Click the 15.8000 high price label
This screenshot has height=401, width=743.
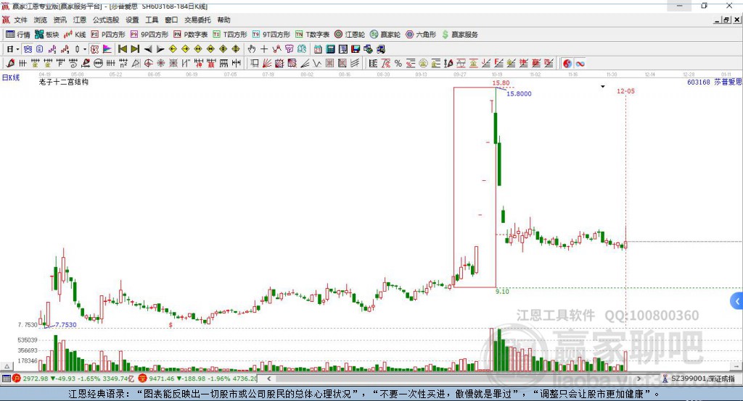[x=519, y=93]
